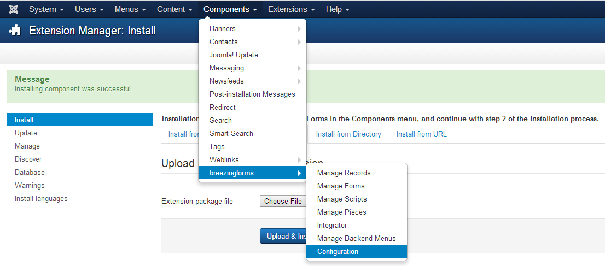The image size is (605, 266).
Task: Click the green 'Message' heading
Action: [x=32, y=79]
